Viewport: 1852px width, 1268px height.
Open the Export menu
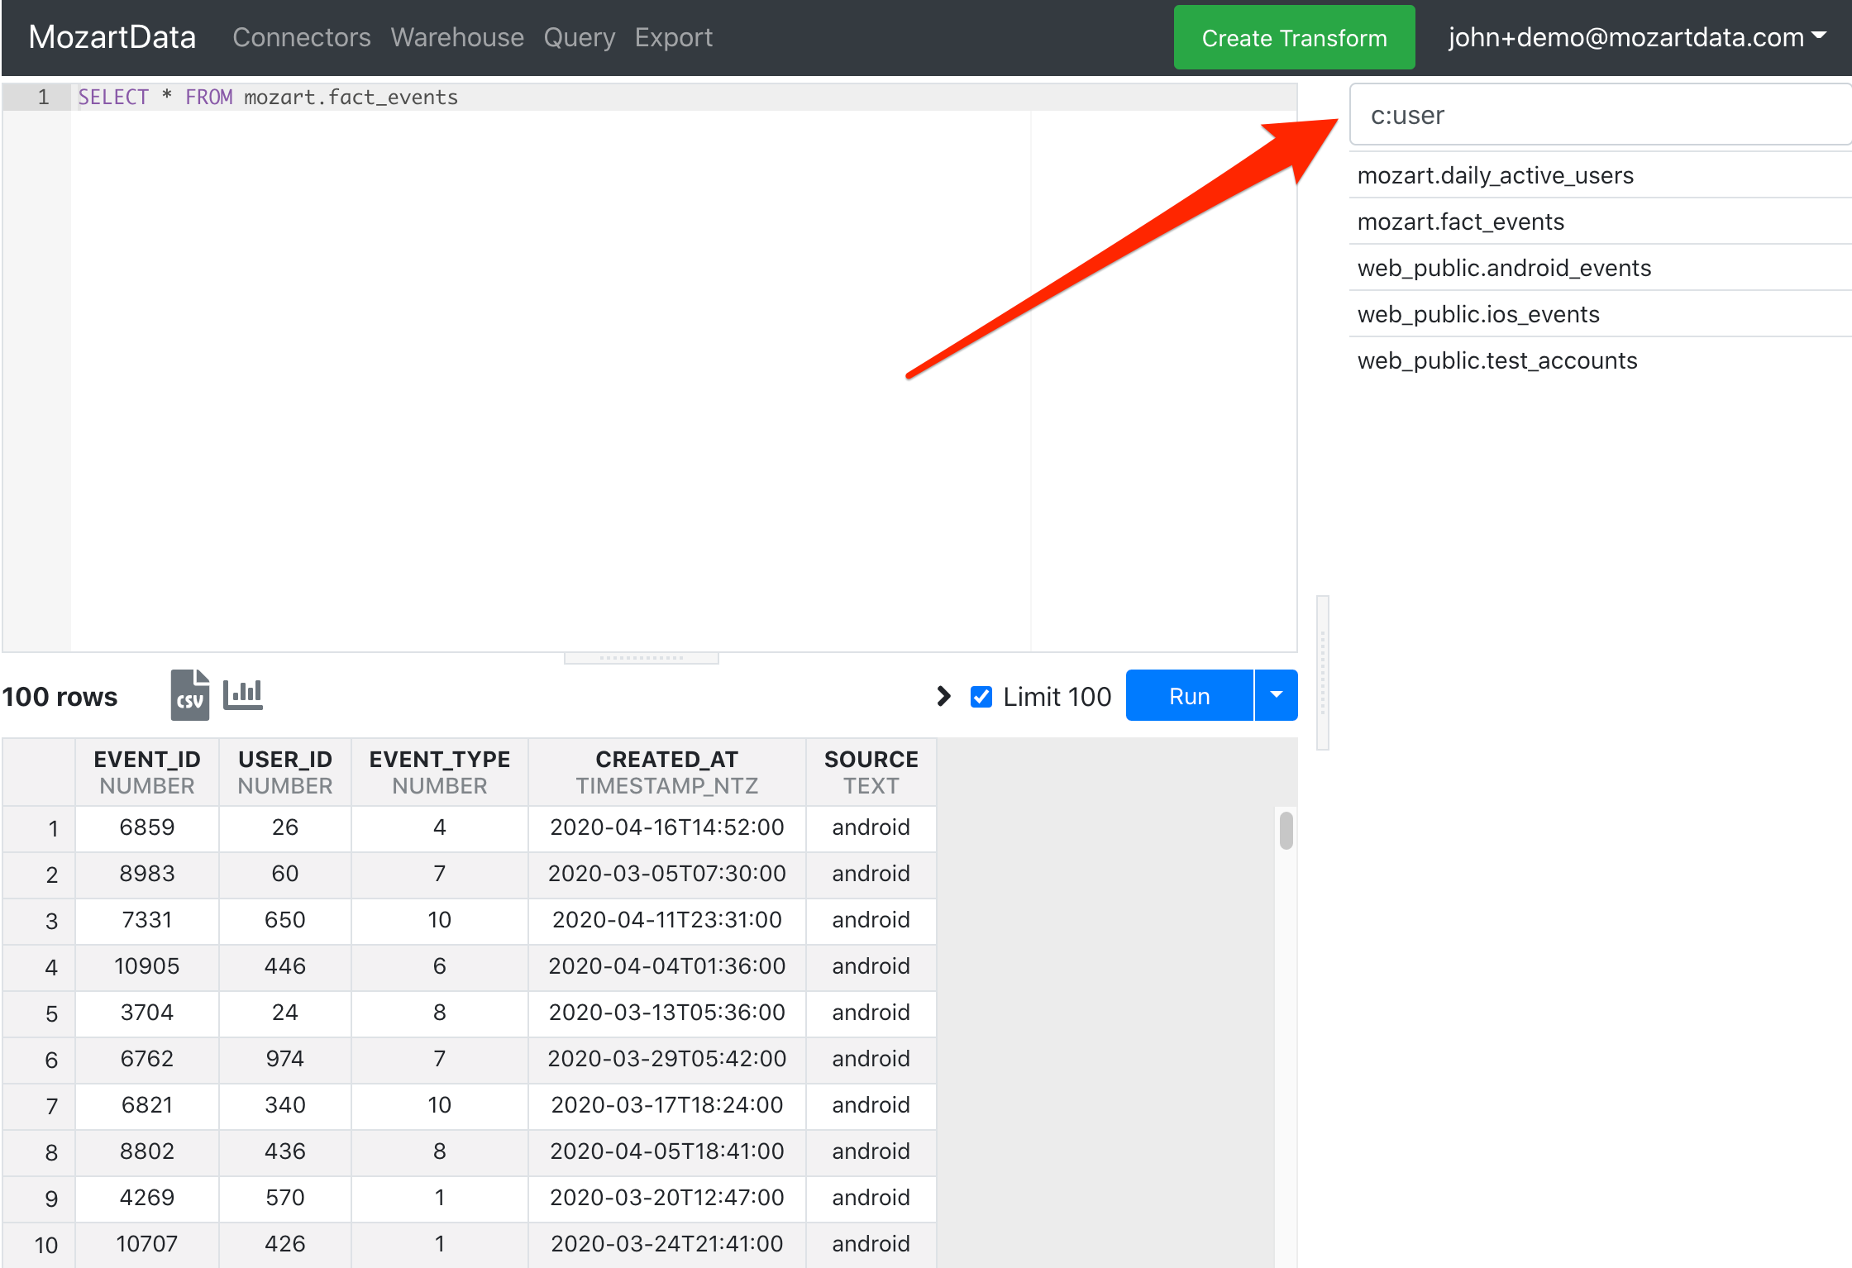(674, 37)
